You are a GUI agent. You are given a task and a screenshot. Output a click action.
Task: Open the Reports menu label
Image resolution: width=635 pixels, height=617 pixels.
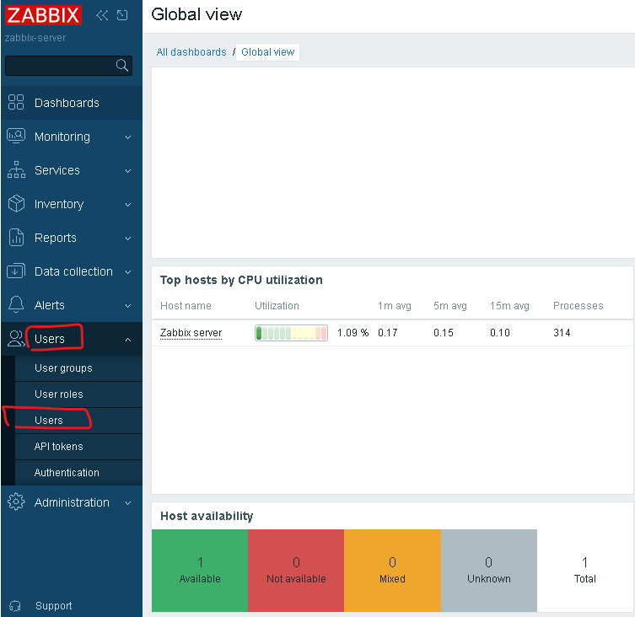pos(56,238)
